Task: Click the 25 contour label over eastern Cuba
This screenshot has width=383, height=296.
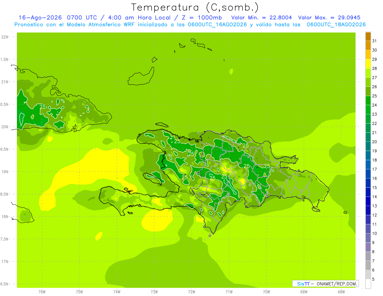Action: [42, 107]
